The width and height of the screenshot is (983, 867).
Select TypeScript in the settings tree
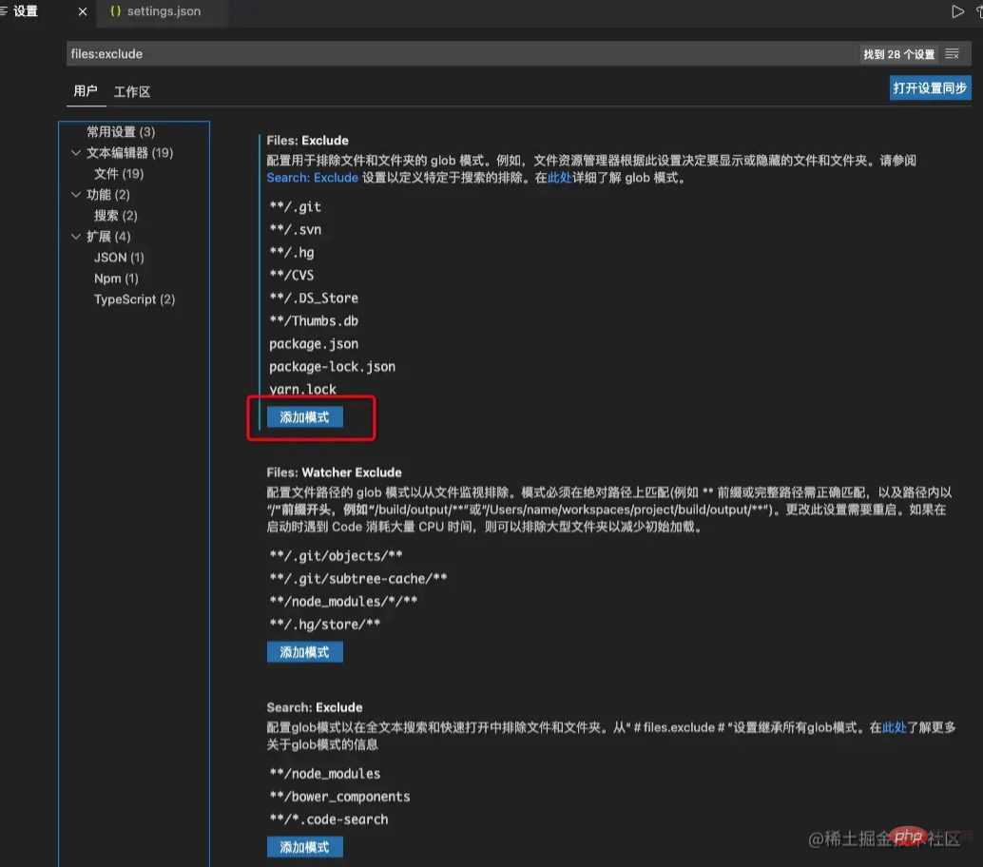tap(134, 299)
